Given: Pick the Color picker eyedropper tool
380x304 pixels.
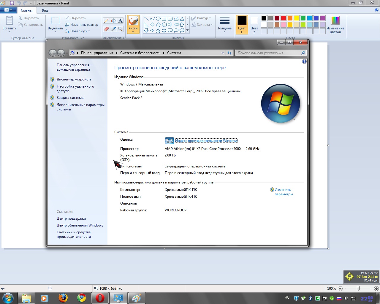Looking at the screenshot, I should pos(113,29).
